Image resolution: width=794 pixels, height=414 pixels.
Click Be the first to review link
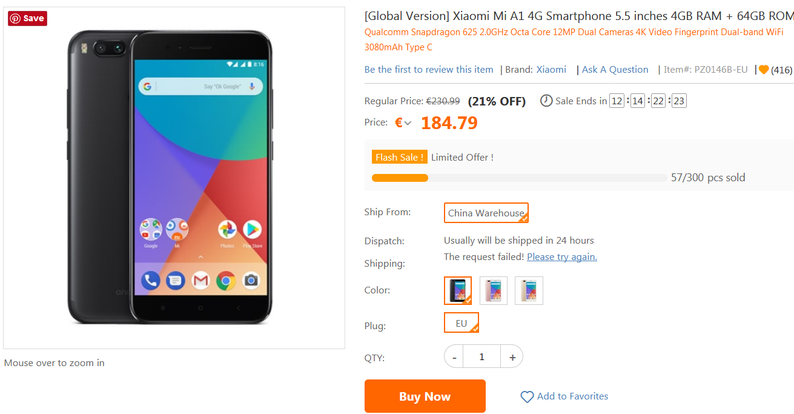click(x=429, y=70)
